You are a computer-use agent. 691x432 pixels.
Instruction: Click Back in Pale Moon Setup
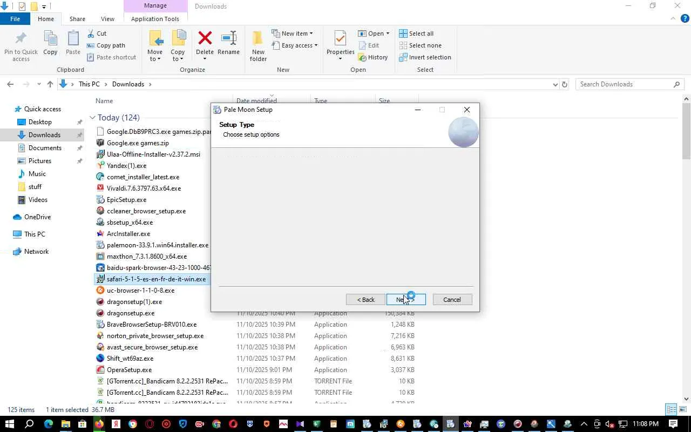coord(365,300)
